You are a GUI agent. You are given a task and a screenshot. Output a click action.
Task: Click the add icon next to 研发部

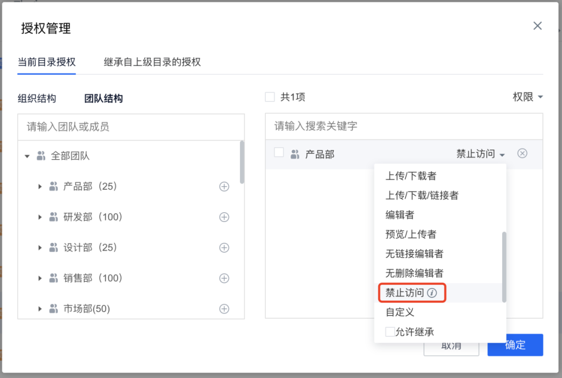224,217
